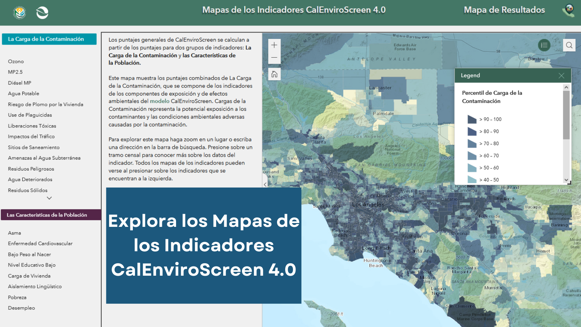Viewport: 581px width, 327px height.
Task: Reset map to home extent
Action: click(x=274, y=74)
